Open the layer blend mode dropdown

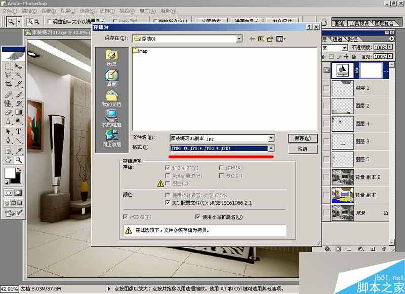345,48
